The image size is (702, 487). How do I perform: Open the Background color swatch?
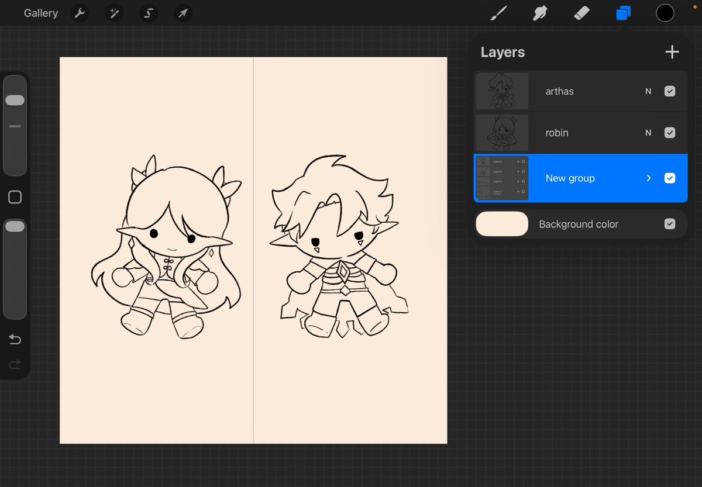(x=502, y=224)
